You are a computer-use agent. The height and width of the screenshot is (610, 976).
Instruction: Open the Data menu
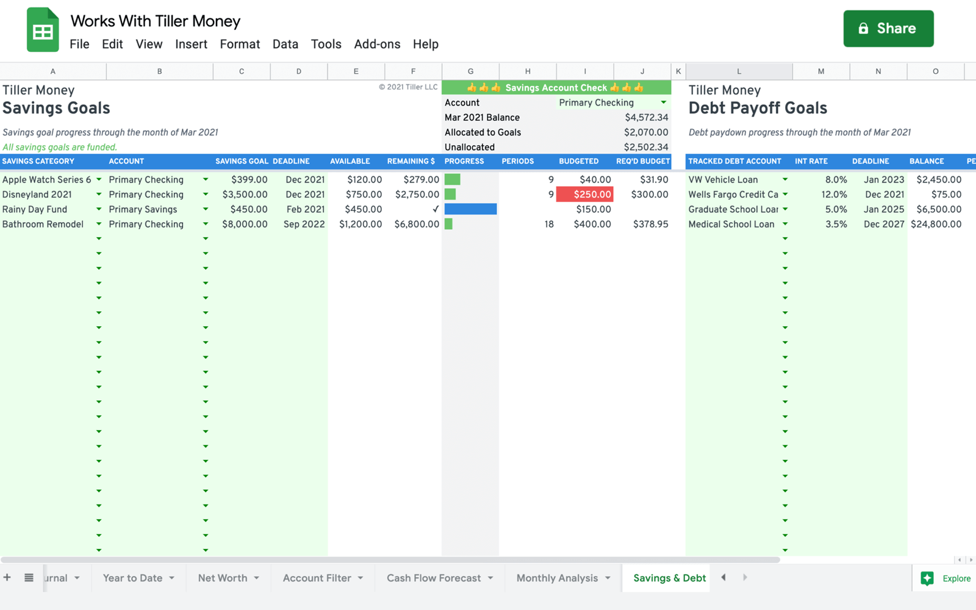tap(285, 44)
